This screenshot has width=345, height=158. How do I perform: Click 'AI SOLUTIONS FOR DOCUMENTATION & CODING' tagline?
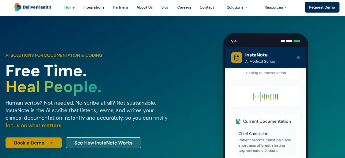click(54, 55)
